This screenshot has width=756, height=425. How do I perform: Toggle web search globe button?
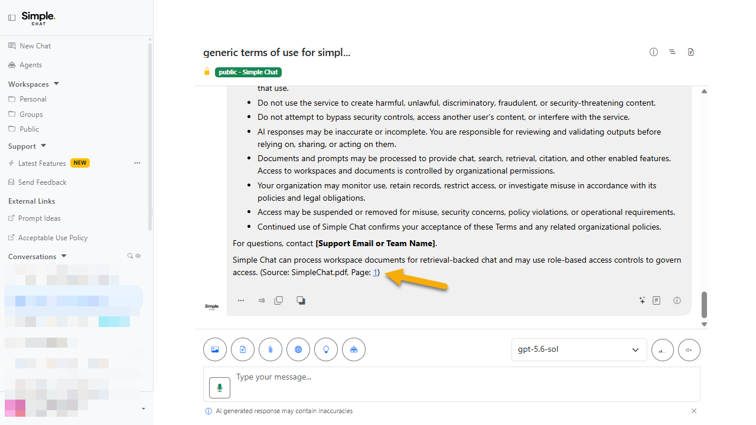tap(298, 349)
